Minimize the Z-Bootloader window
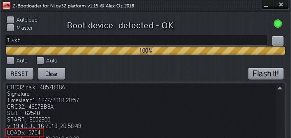 [267, 5]
